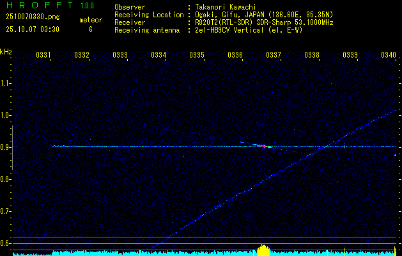402x256 pixels.
Task: Click time marker 0334
Action: (158, 54)
